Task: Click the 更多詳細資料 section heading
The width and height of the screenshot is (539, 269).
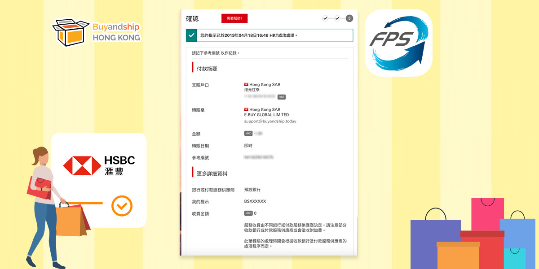Action: 212,174
